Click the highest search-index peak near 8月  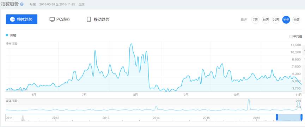tap(131, 44)
